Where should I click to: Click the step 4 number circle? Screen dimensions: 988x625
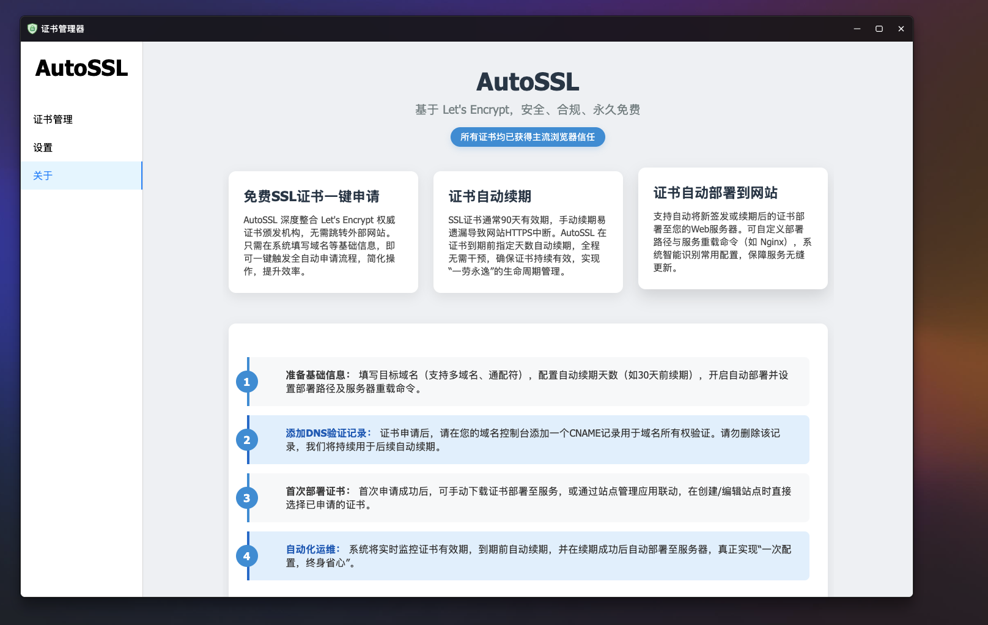click(x=247, y=556)
